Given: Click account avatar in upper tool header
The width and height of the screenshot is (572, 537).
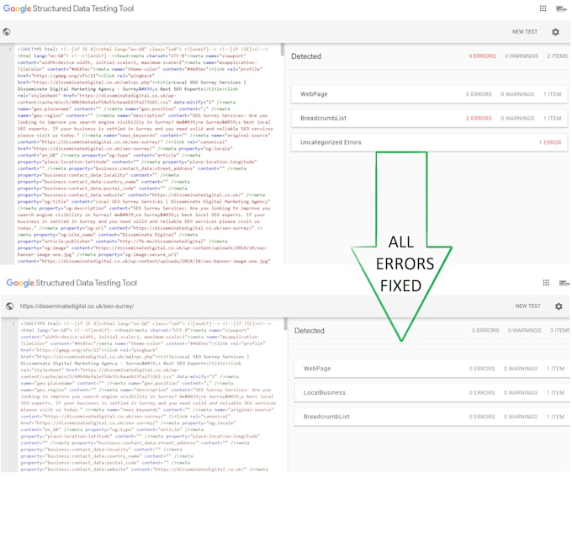Looking at the screenshot, I should coord(561,8).
